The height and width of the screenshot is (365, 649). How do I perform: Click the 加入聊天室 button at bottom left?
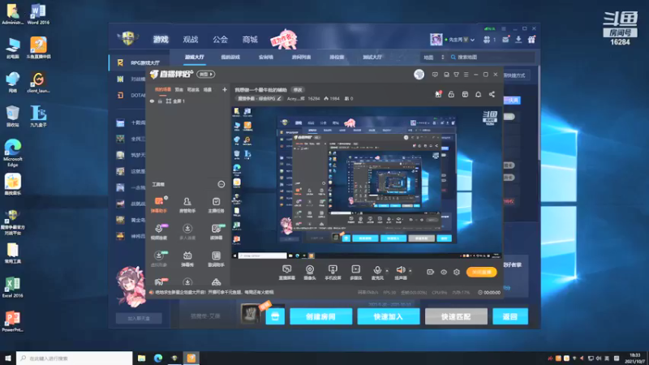pos(139,318)
